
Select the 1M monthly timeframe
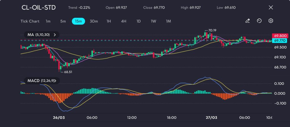pyautogui.click(x=168, y=21)
